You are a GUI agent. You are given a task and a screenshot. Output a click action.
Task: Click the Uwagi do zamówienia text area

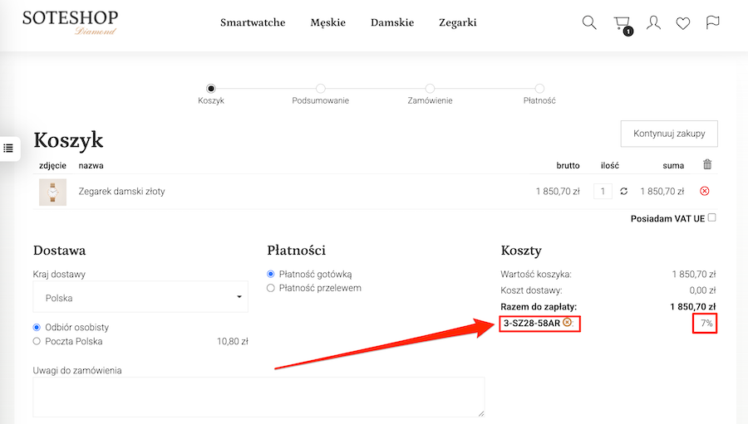tap(258, 397)
